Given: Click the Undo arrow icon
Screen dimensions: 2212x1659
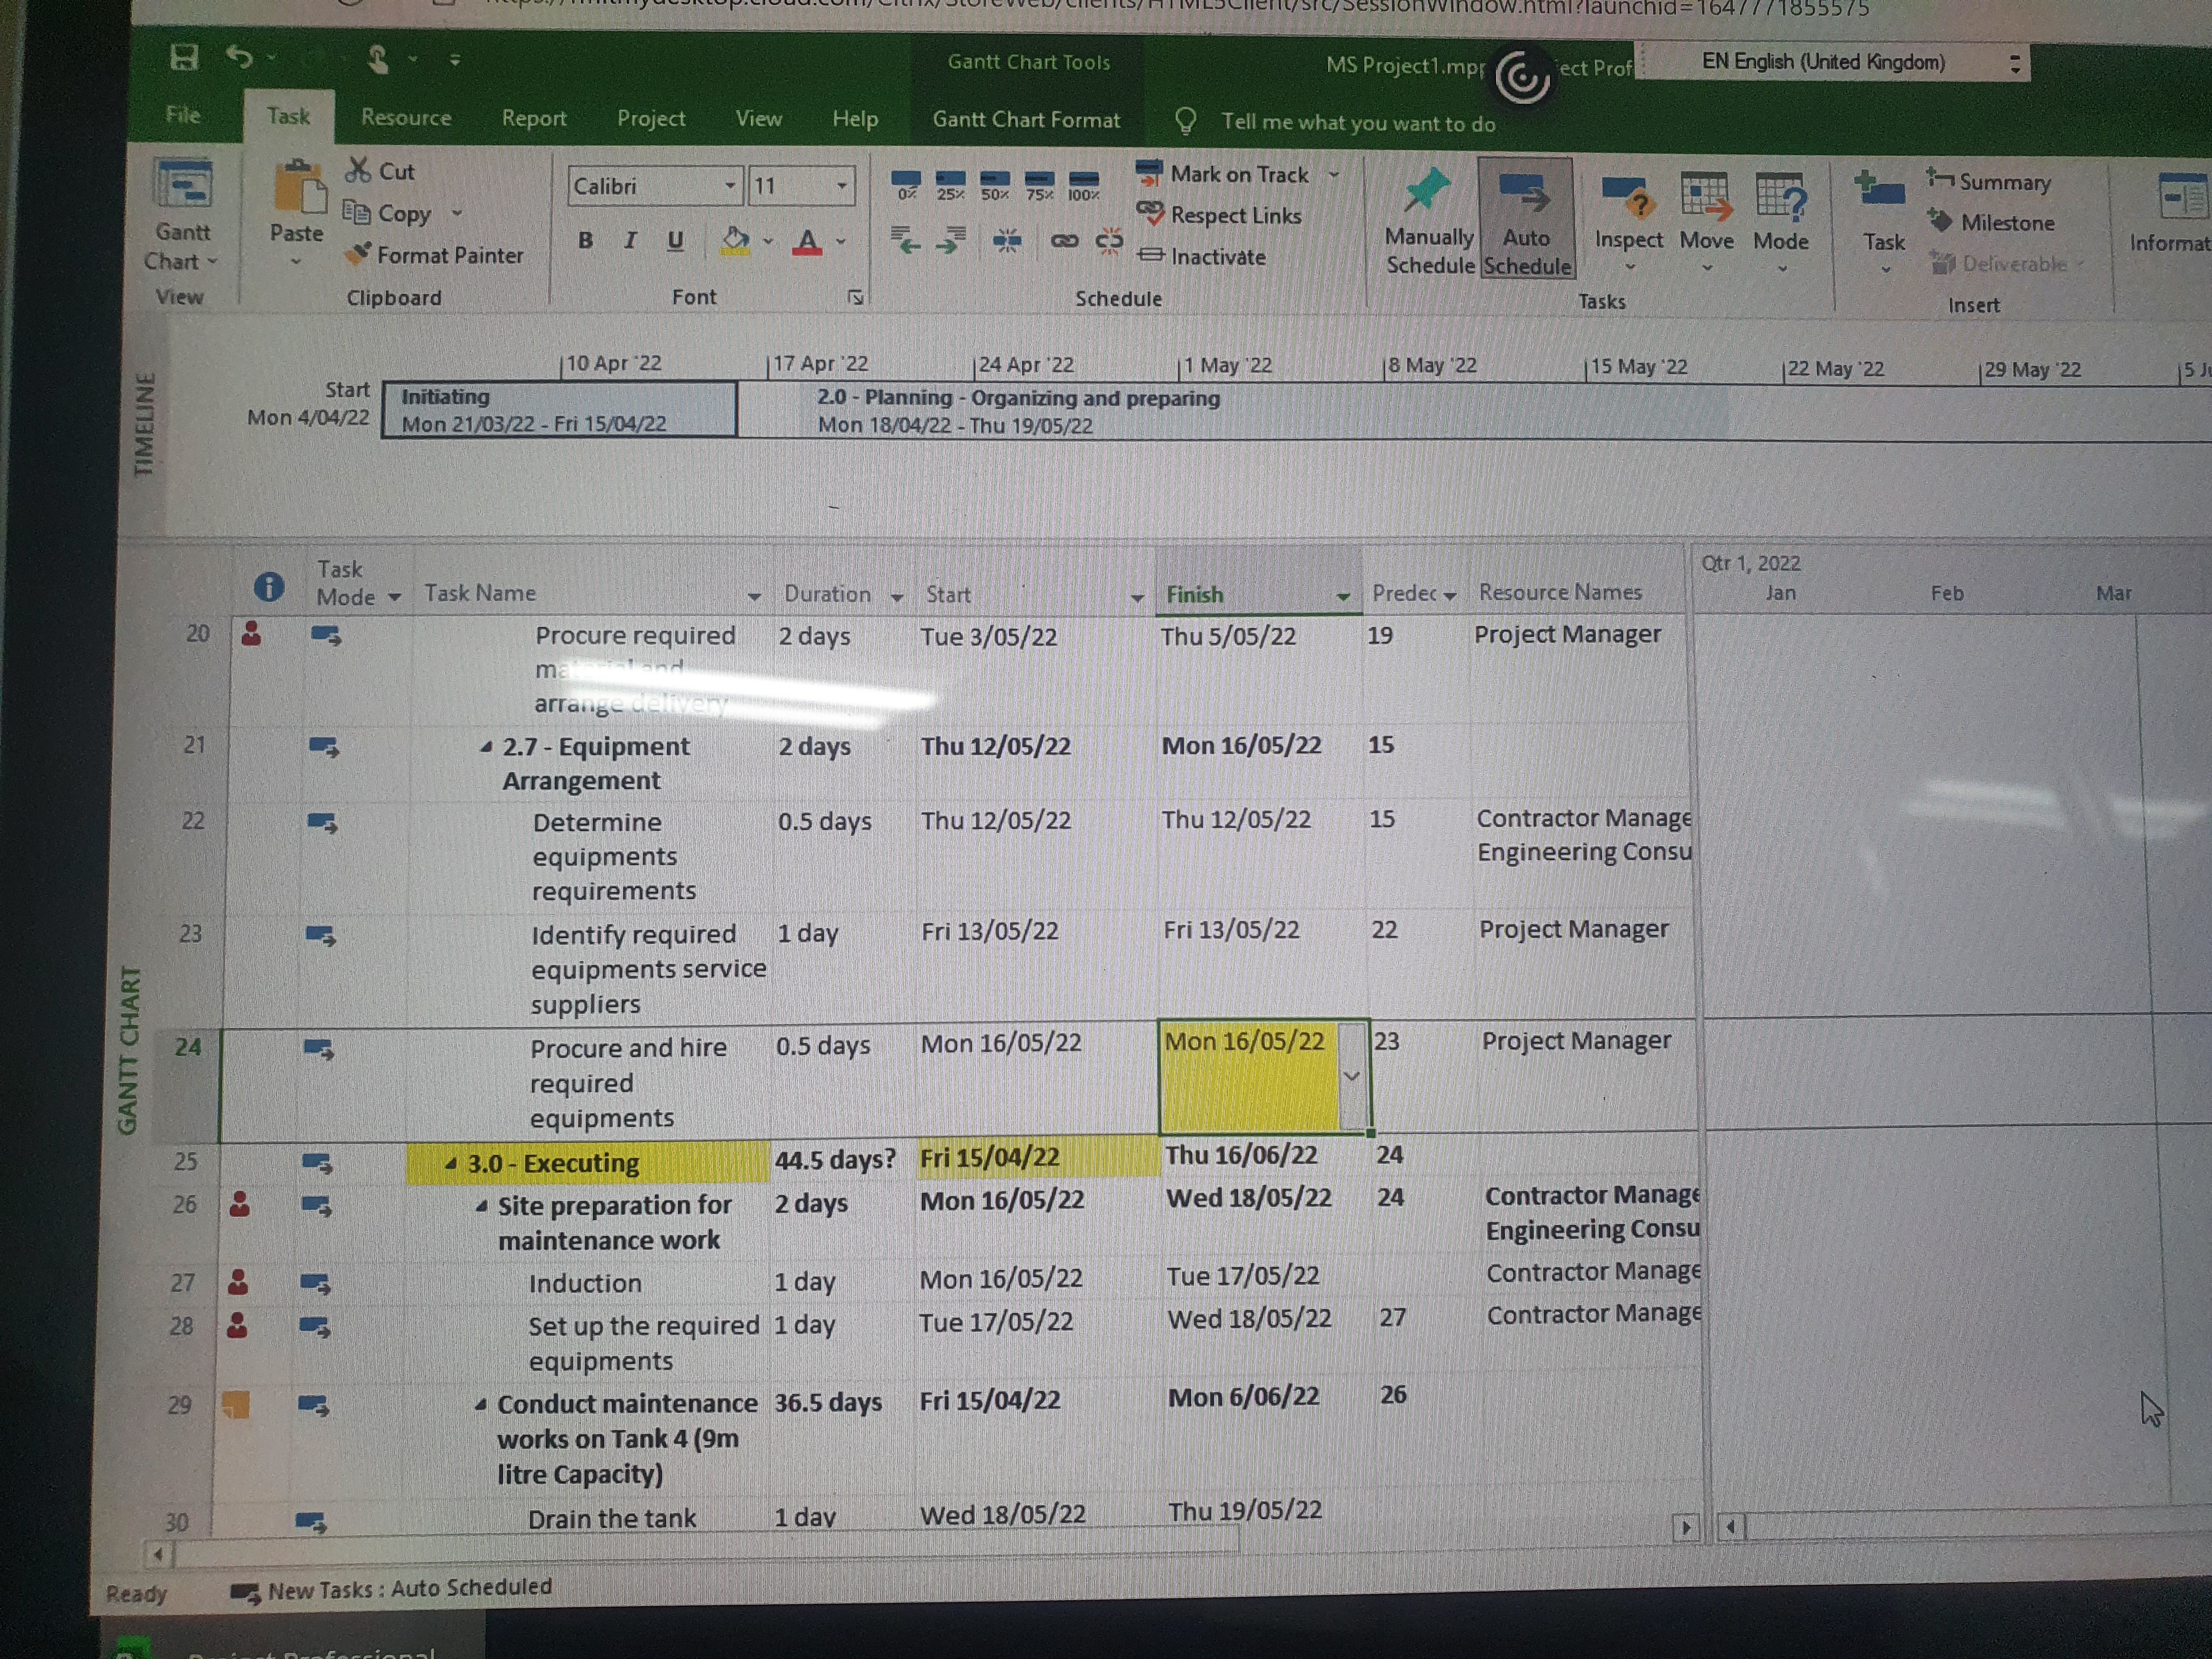Looking at the screenshot, I should point(240,57).
